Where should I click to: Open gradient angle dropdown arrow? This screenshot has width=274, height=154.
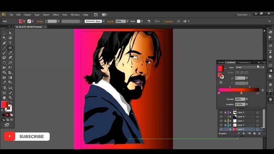click(x=247, y=78)
